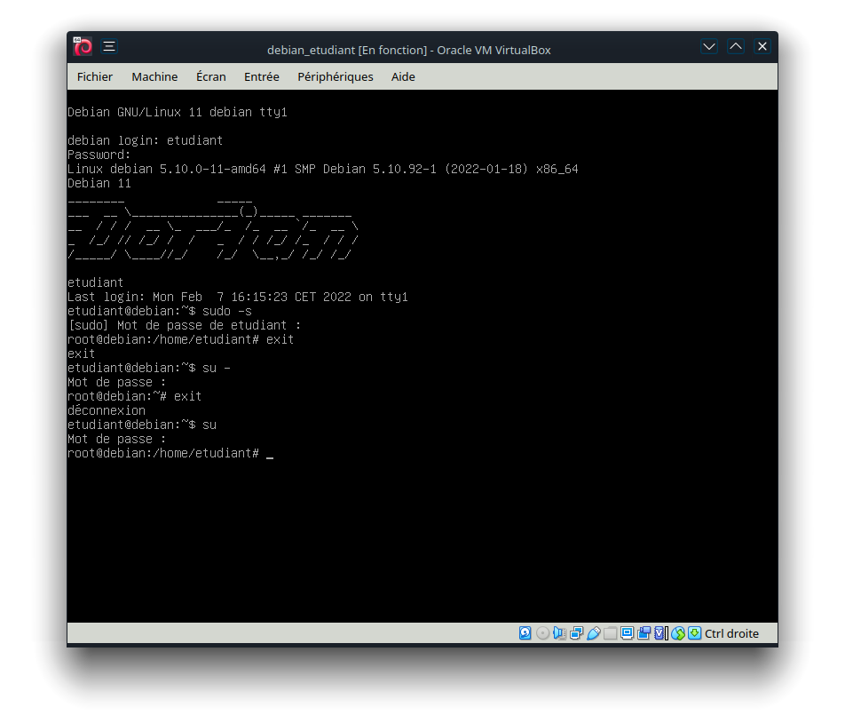
Task: Click the terminal at the root prompt cursor
Action: (270, 454)
